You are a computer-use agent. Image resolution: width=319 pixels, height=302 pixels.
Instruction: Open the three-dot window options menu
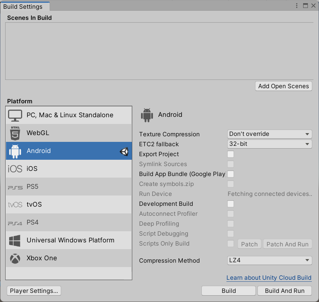[297, 6]
